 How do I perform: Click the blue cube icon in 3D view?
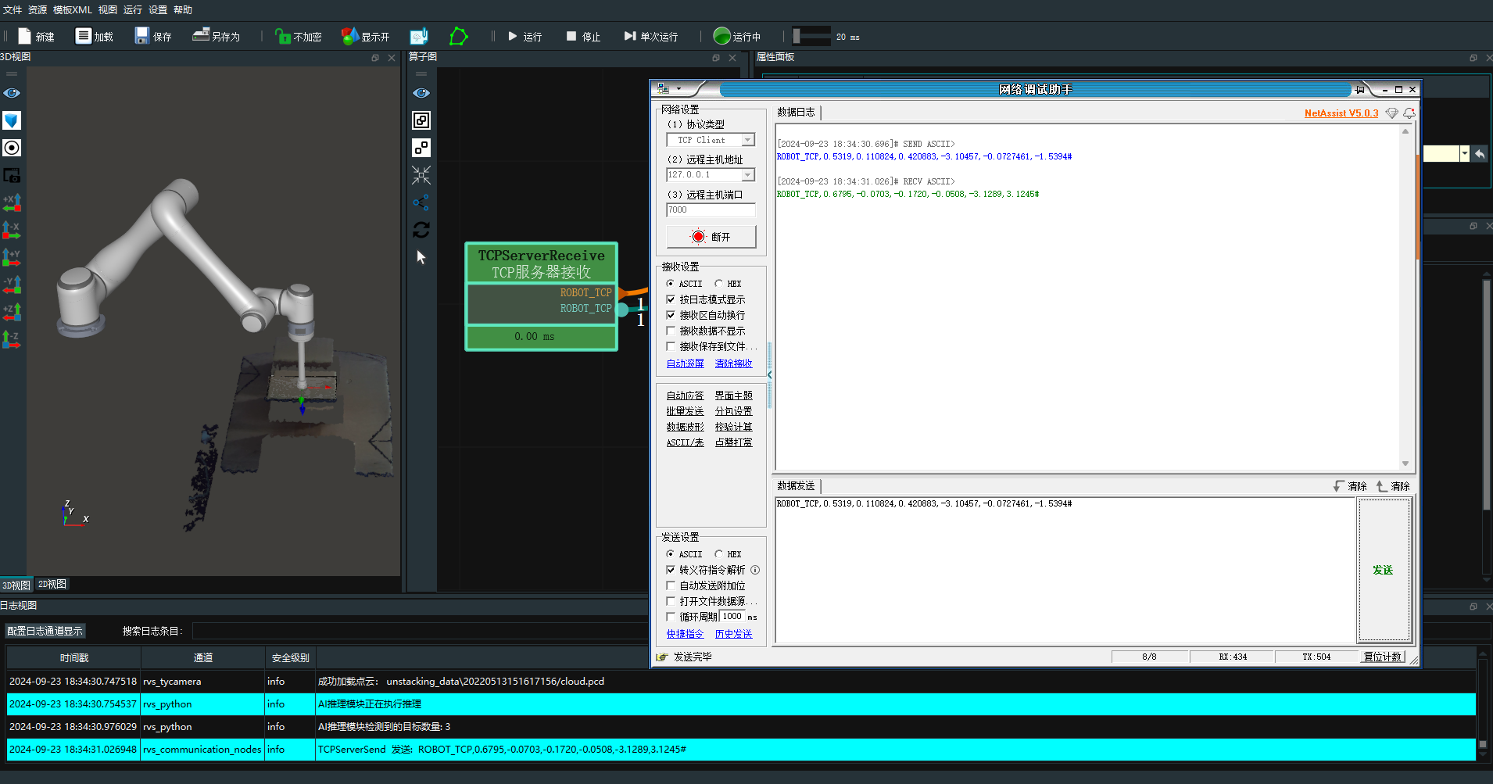point(12,120)
